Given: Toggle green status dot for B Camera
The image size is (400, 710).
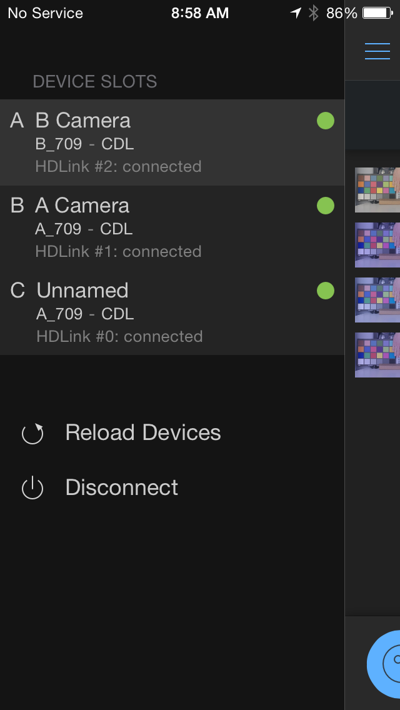Looking at the screenshot, I should (326, 121).
